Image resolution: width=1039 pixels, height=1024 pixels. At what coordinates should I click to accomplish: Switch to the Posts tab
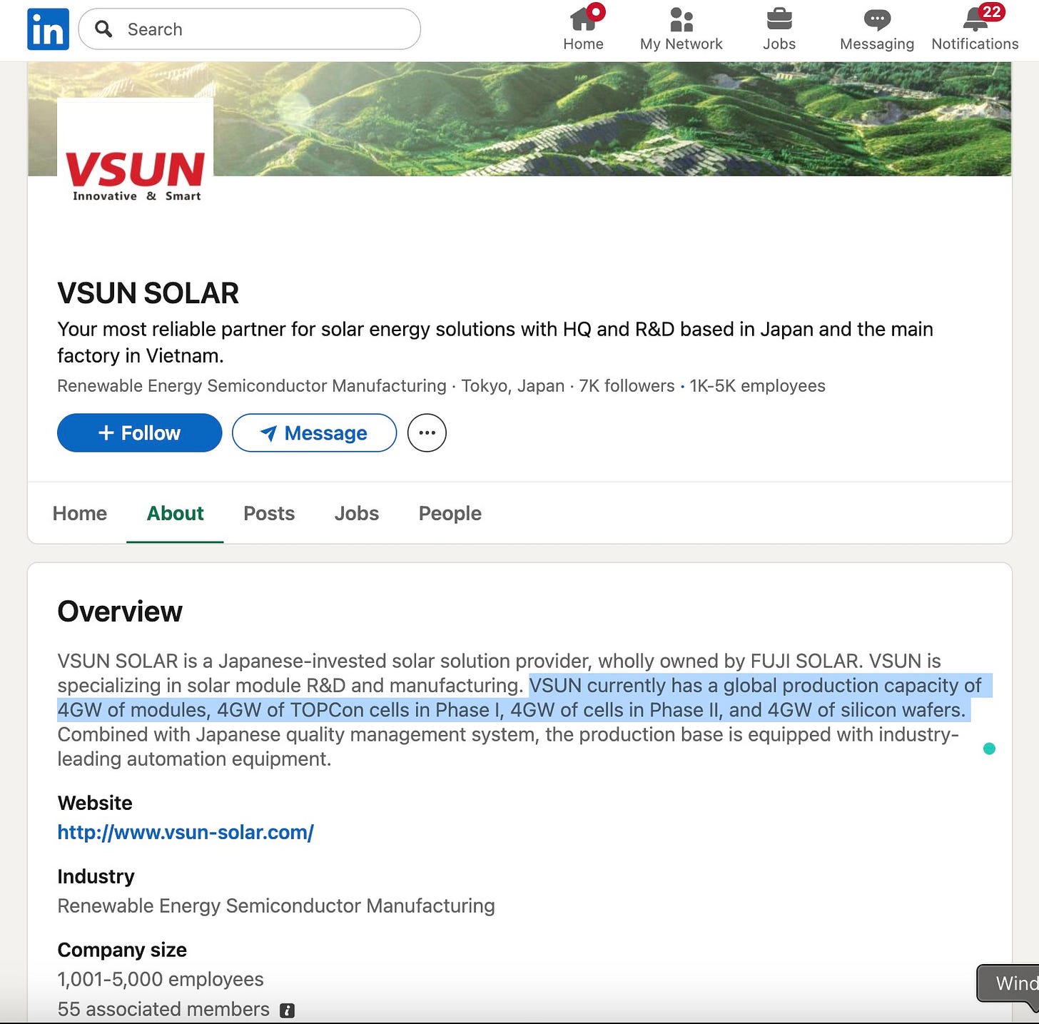point(269,514)
